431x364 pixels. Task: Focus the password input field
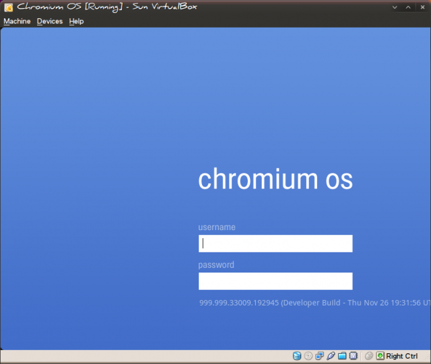[x=275, y=281]
